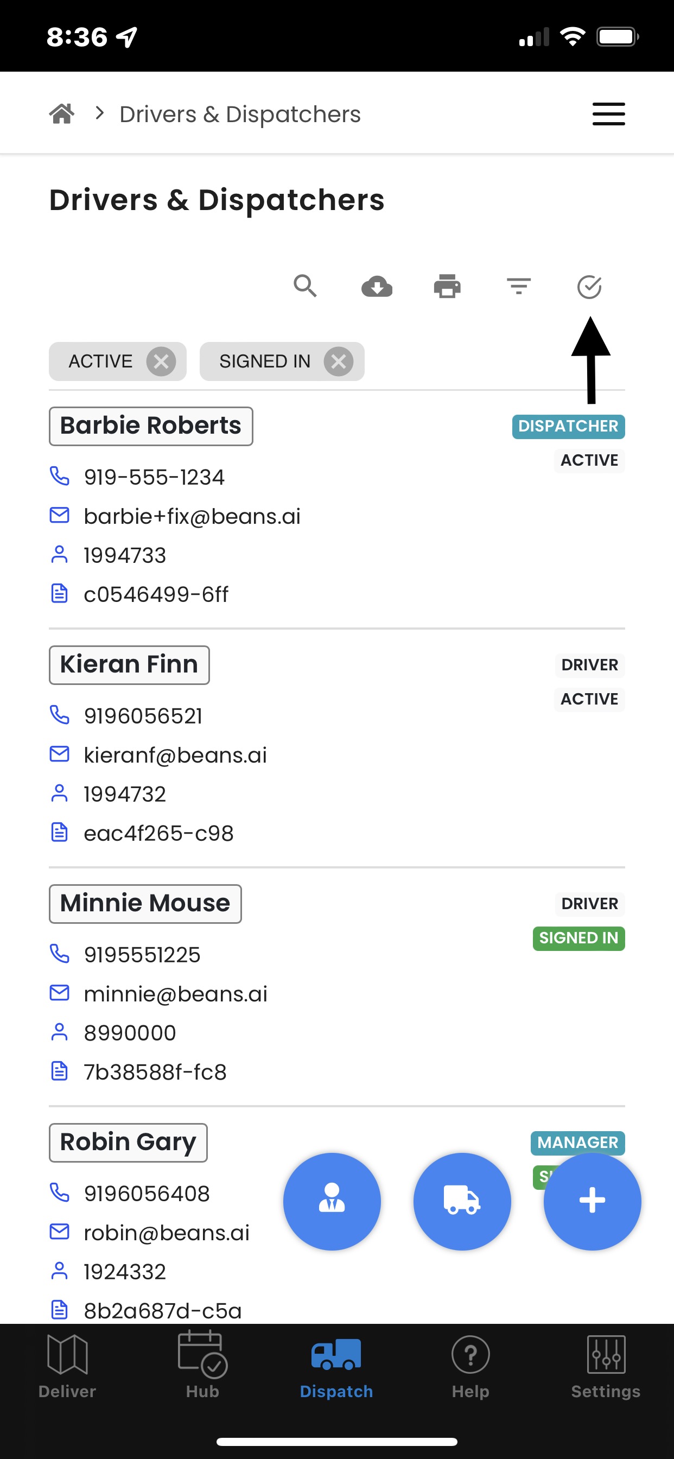The height and width of the screenshot is (1459, 674).
Task: Switch to the Deliver tab
Action: point(67,1366)
